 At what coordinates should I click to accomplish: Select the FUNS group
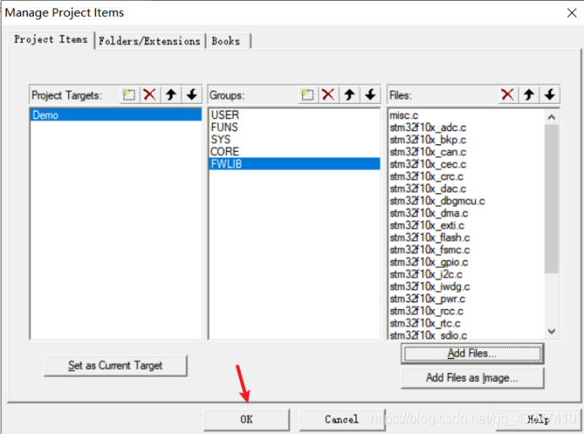pyautogui.click(x=295, y=127)
